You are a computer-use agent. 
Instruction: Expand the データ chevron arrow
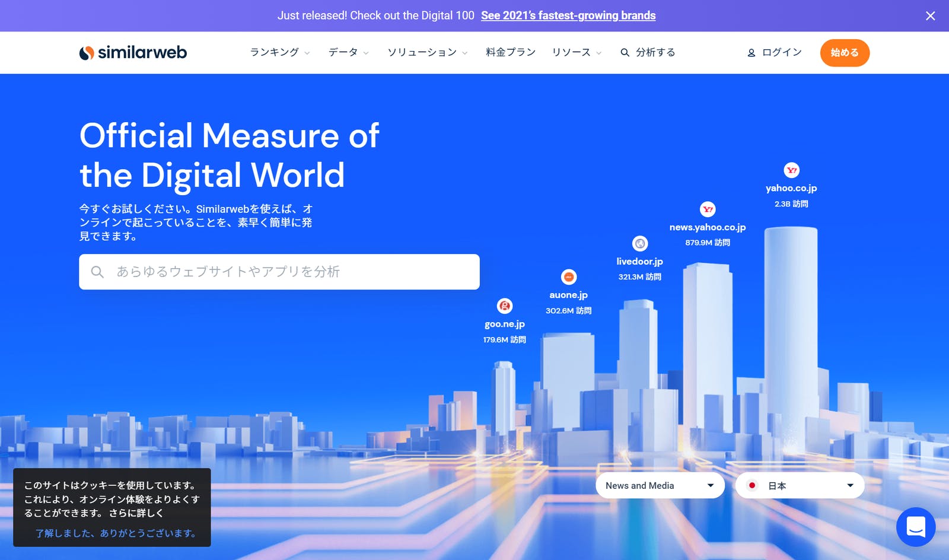(x=366, y=53)
